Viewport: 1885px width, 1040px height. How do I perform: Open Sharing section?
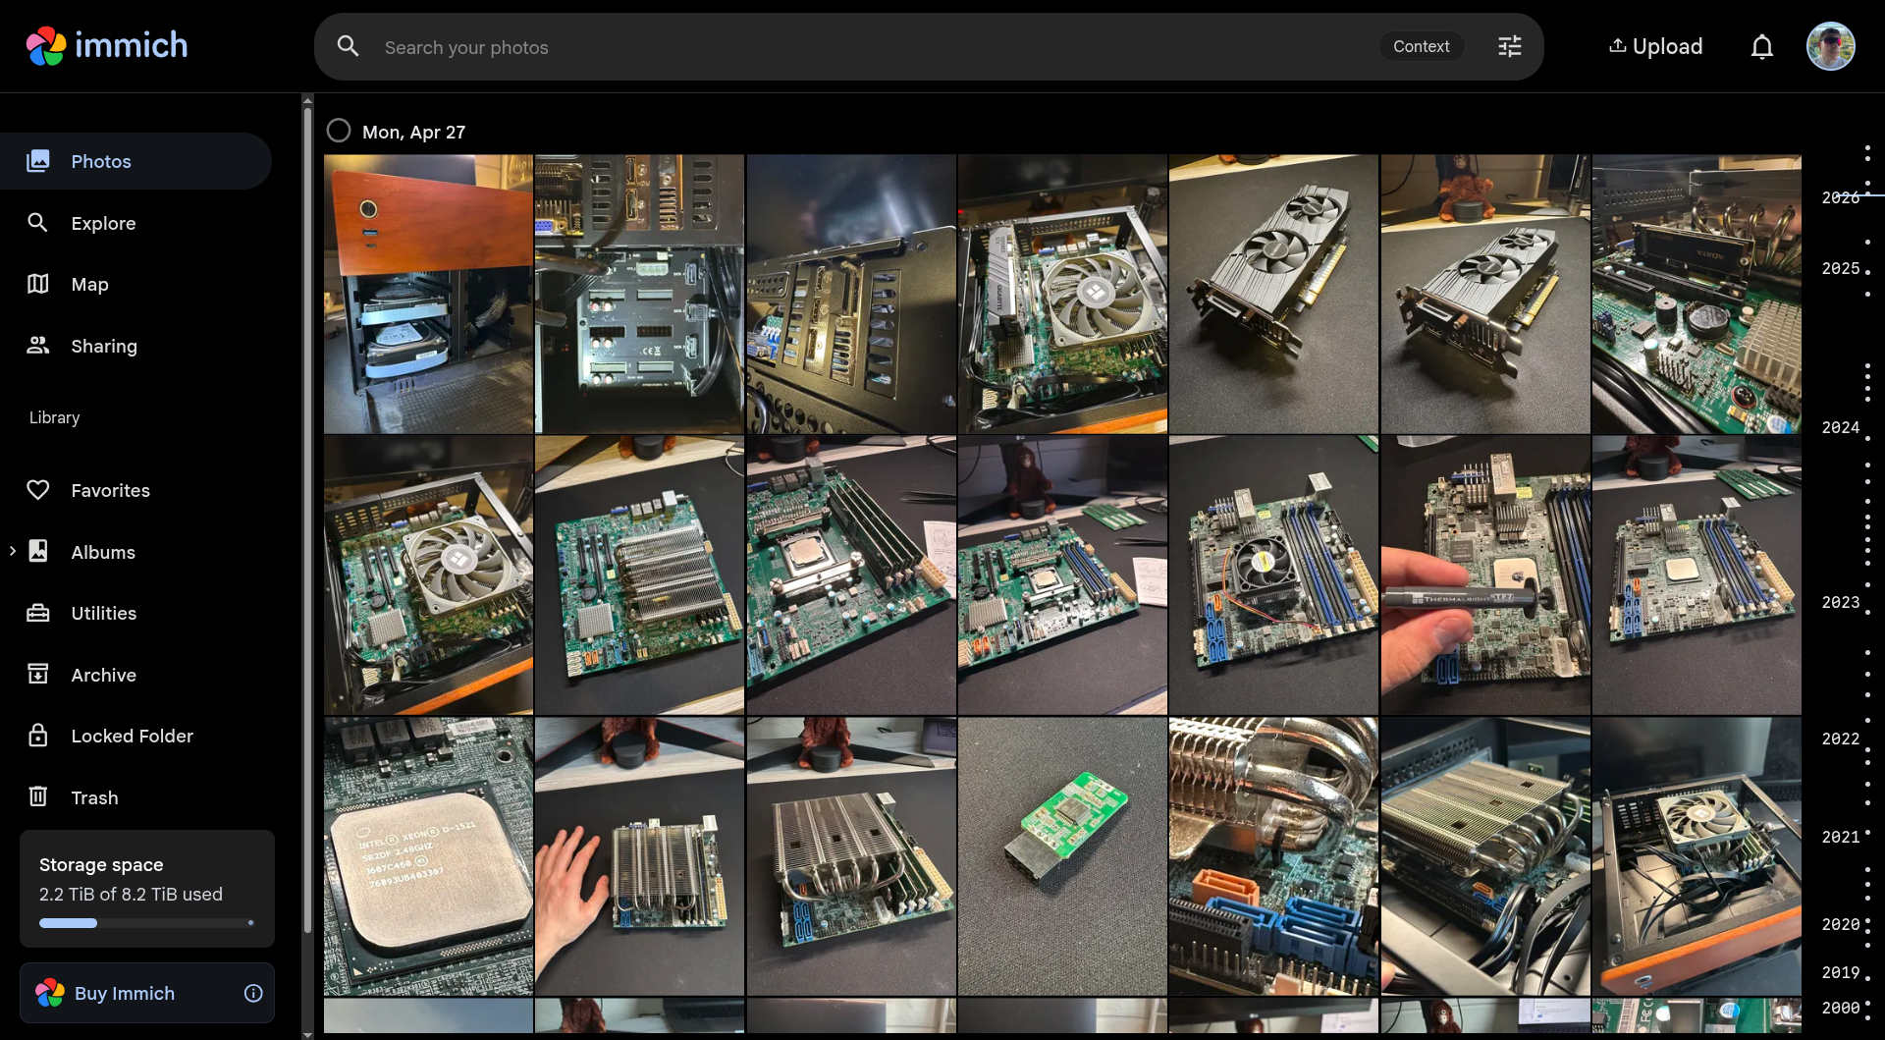coord(135,346)
